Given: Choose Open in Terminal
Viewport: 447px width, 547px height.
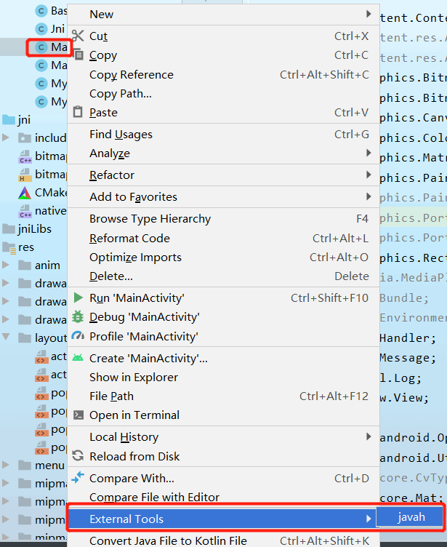Looking at the screenshot, I should [x=223, y=415].
